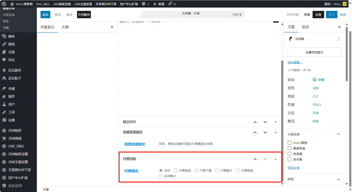Viewport: 352px width, 192px height.
Task: Select the 付费下载 radio option
Action: click(196, 170)
